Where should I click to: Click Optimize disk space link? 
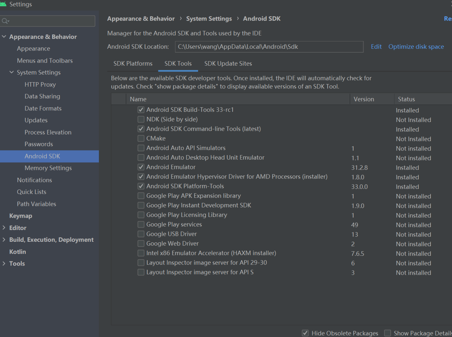click(x=416, y=47)
